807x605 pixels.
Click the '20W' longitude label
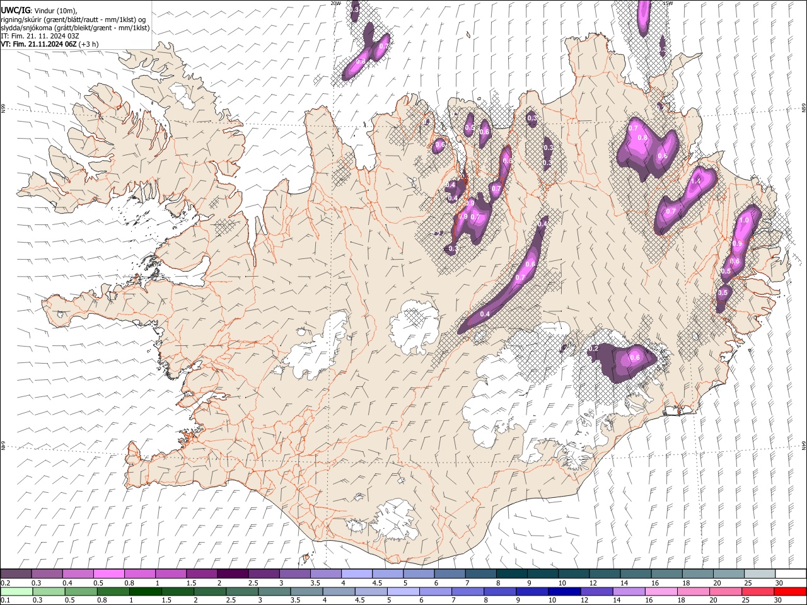pyautogui.click(x=335, y=3)
